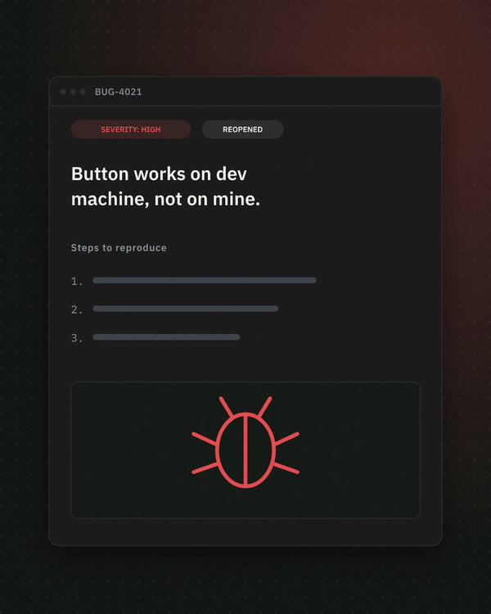The width and height of the screenshot is (491, 614).
Task: Click the red bug icon
Action: tap(245, 442)
